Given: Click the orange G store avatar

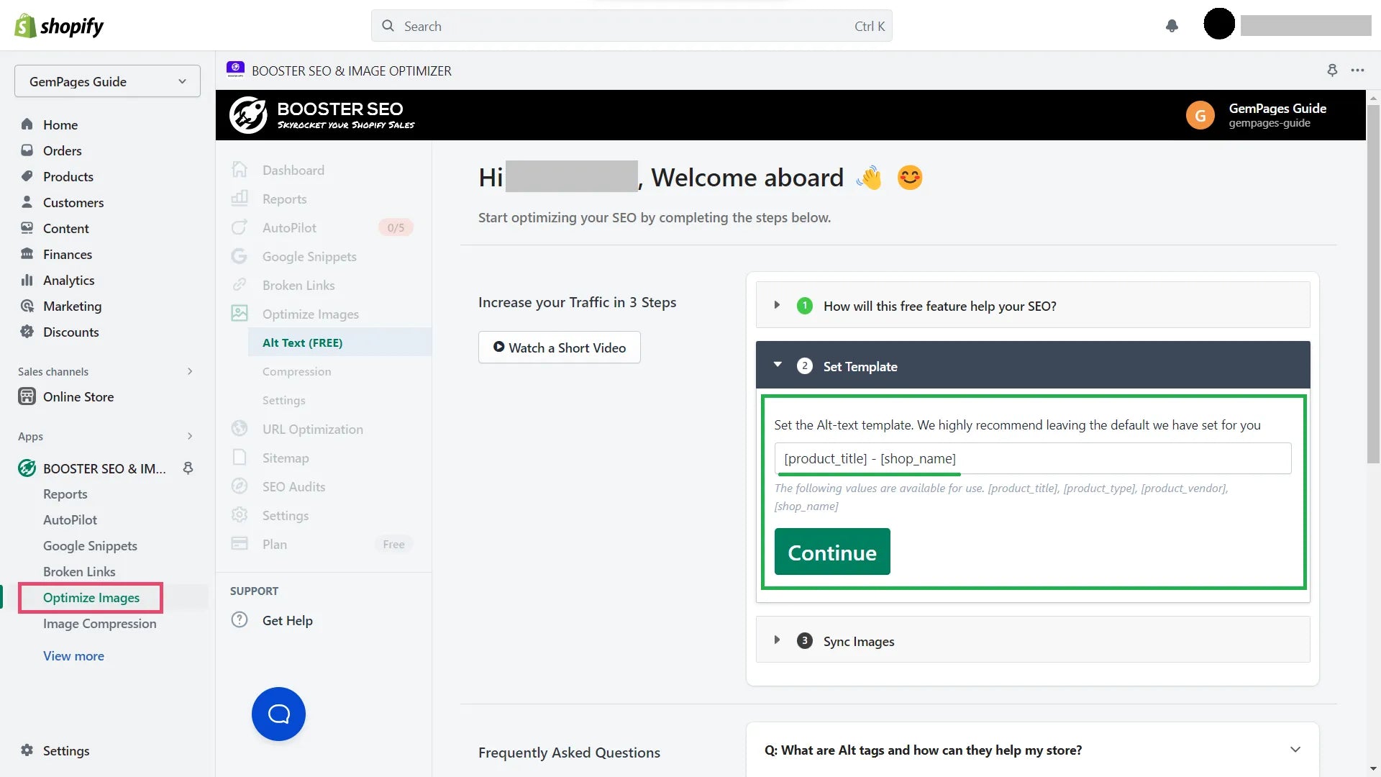Looking at the screenshot, I should (x=1200, y=115).
